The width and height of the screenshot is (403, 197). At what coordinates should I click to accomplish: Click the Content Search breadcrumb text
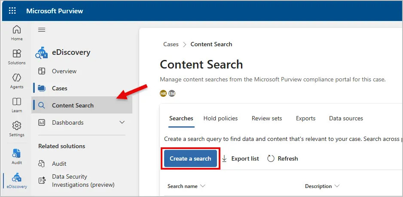(x=211, y=44)
